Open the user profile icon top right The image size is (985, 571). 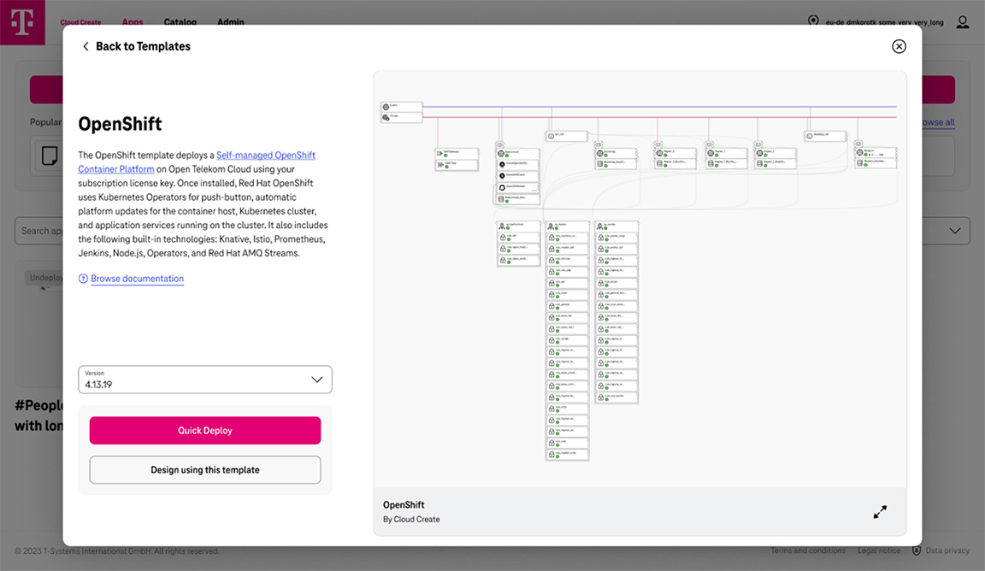(963, 22)
